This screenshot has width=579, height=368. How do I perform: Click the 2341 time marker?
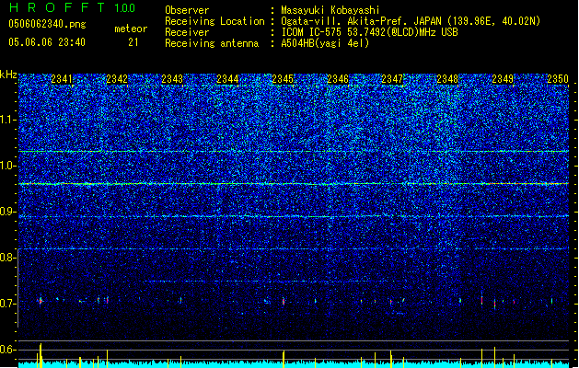point(62,79)
